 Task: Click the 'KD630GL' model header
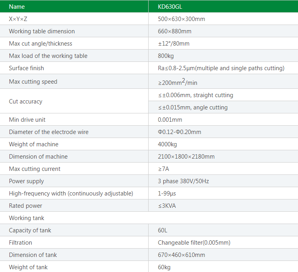coord(170,7)
